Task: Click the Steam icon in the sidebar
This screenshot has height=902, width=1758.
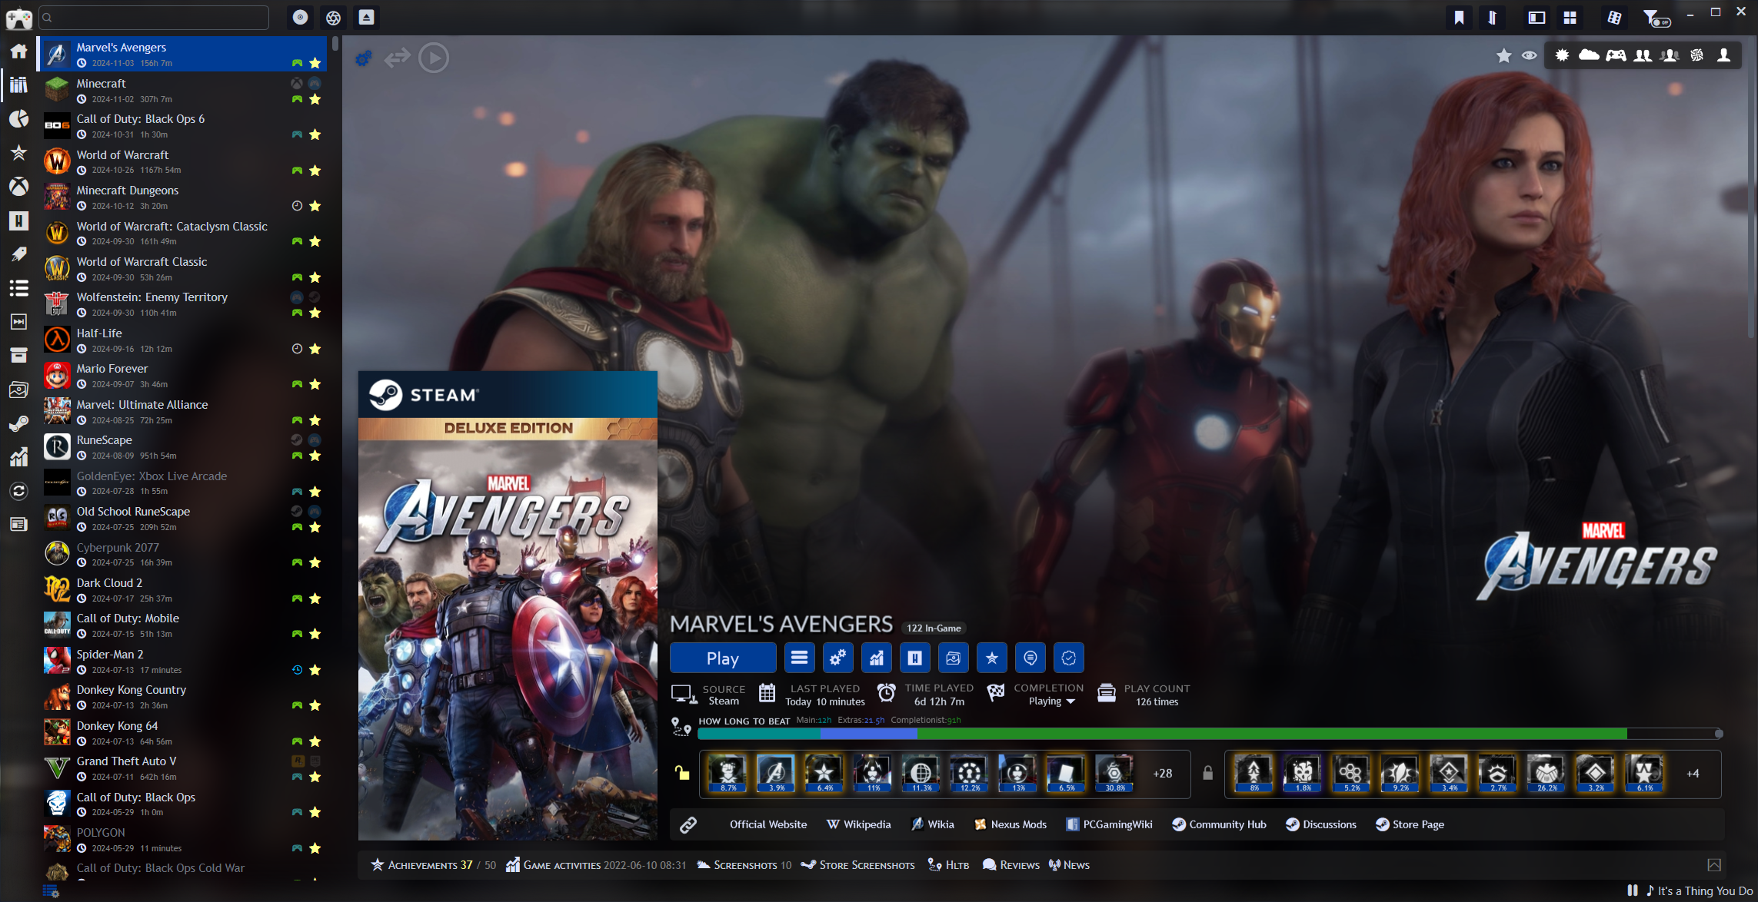Action: tap(18, 423)
